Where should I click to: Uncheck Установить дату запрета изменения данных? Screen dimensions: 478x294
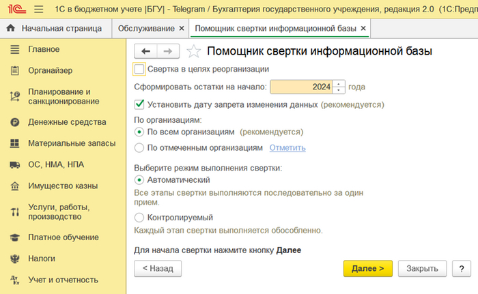[x=140, y=105]
